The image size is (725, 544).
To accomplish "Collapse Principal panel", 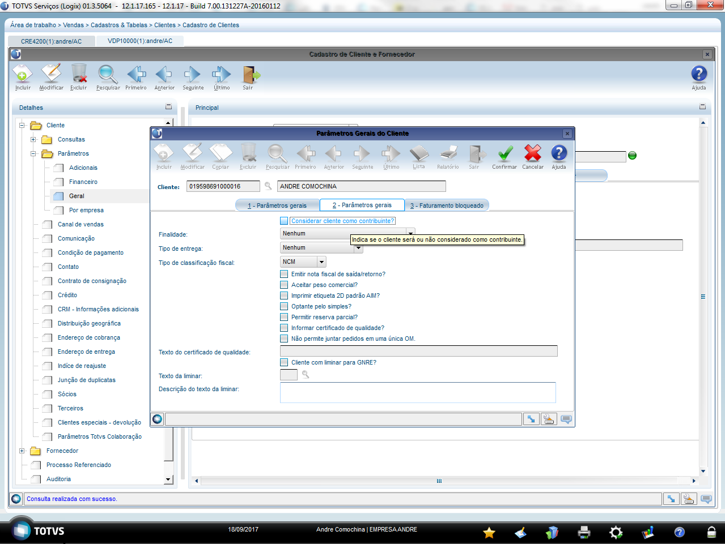I will pos(702,106).
